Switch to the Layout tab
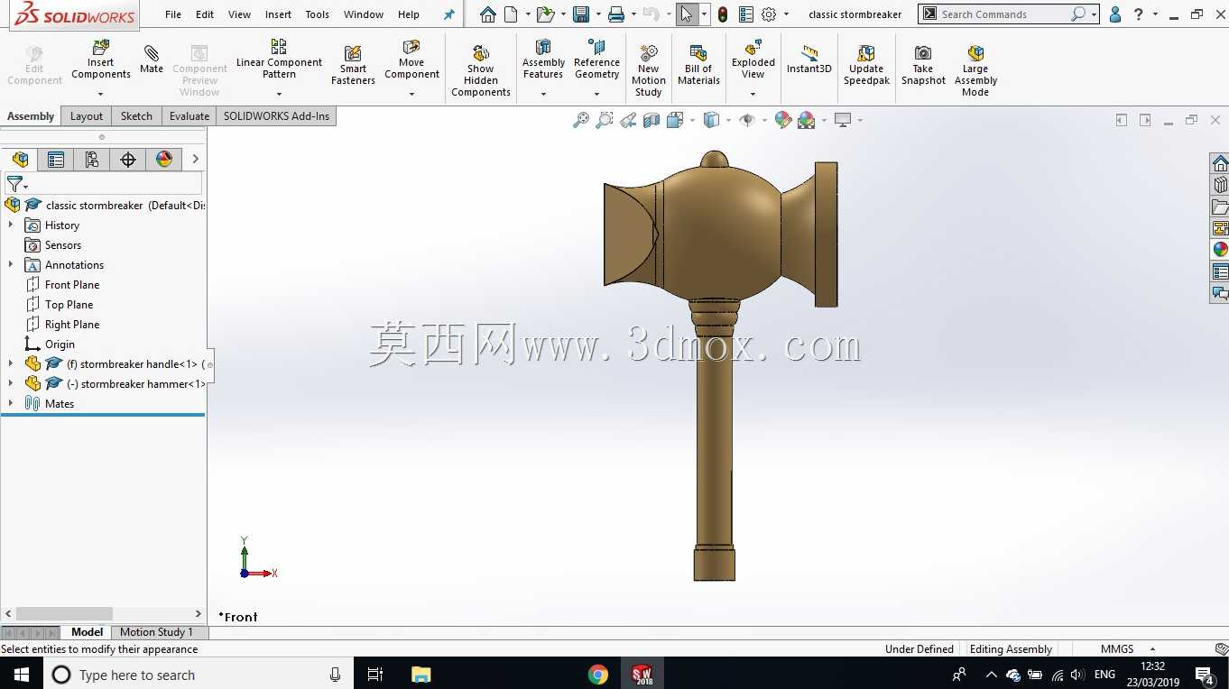 87,116
